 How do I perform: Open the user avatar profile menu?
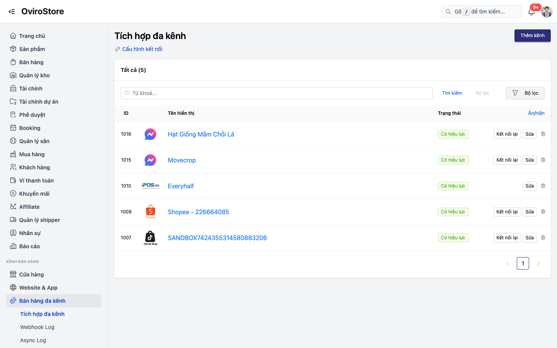pos(547,12)
